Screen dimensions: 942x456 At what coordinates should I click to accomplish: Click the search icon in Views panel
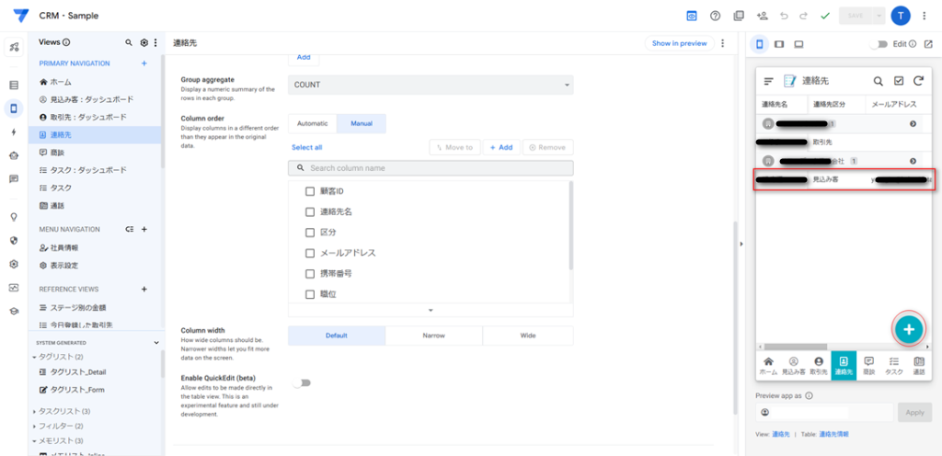point(129,43)
